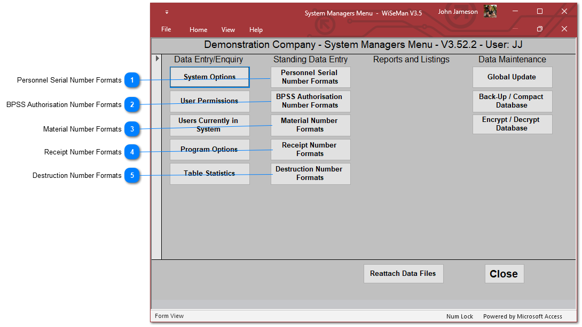The width and height of the screenshot is (582, 327).
Task: Click callout marker number 5
Action: pos(132,176)
